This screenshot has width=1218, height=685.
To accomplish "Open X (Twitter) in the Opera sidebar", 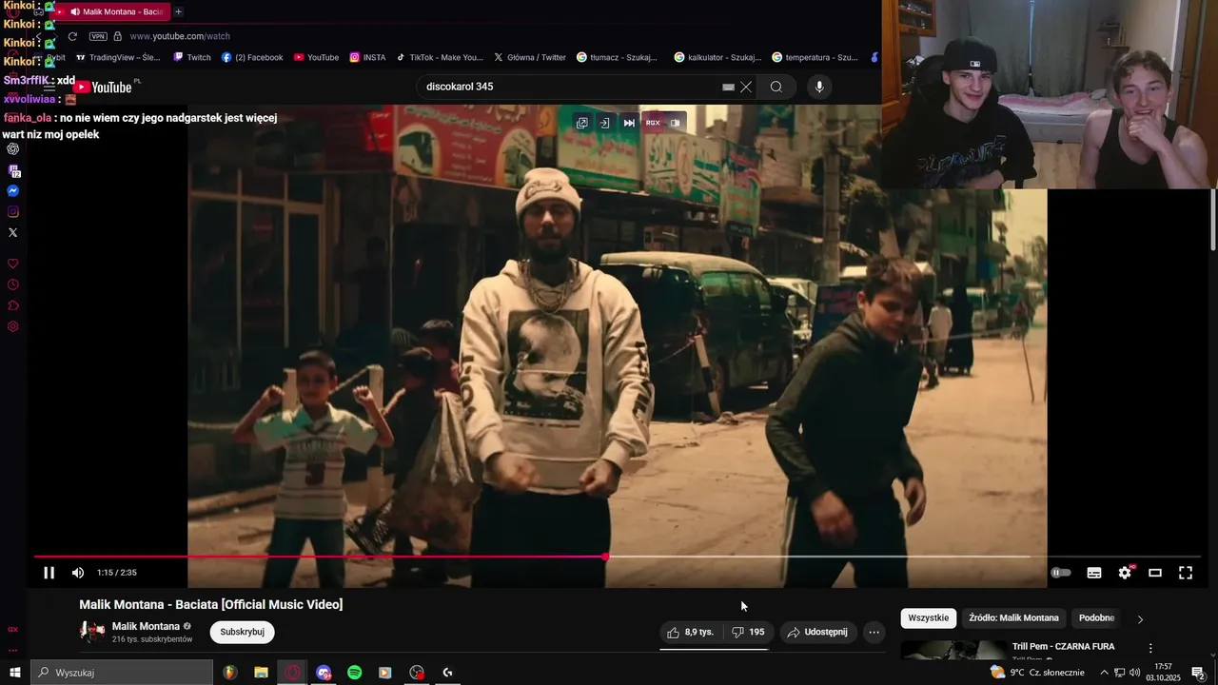I will tap(13, 232).
